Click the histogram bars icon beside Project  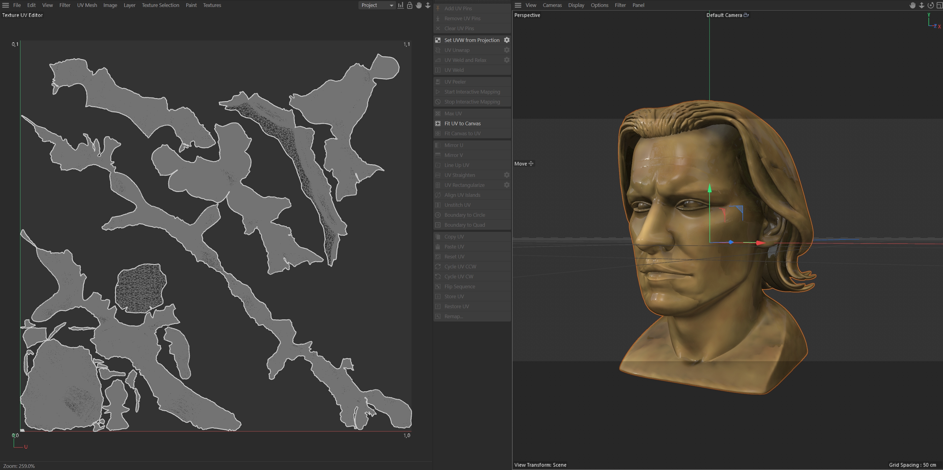(401, 5)
